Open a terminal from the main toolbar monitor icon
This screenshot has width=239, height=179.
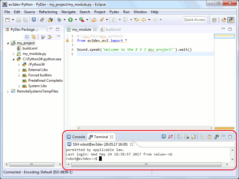point(34,20)
